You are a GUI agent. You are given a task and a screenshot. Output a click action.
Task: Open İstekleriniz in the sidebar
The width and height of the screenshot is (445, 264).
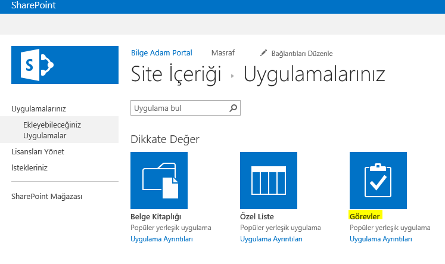[x=29, y=167]
